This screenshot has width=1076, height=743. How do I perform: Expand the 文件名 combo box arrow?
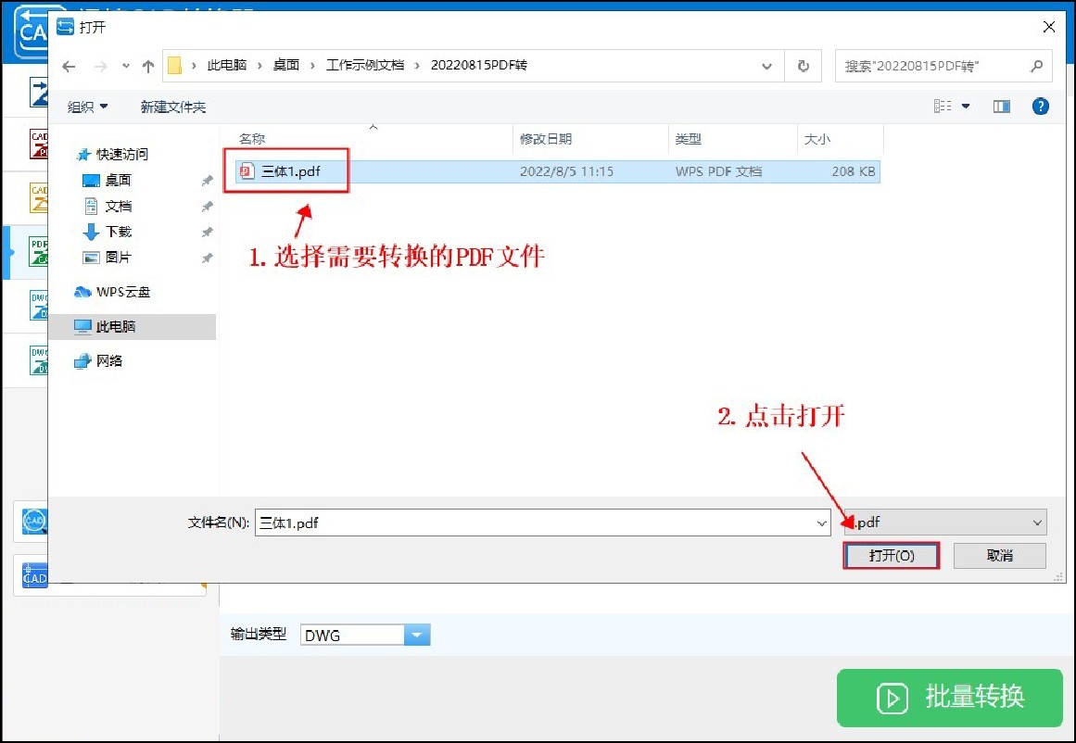coord(821,522)
